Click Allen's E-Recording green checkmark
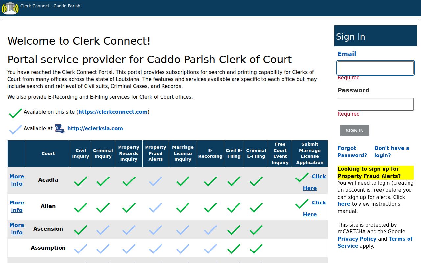The width and height of the screenshot is (421, 263). 210,207
